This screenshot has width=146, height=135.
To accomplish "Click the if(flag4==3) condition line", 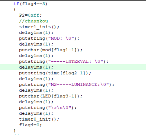I will pos(30,4).
